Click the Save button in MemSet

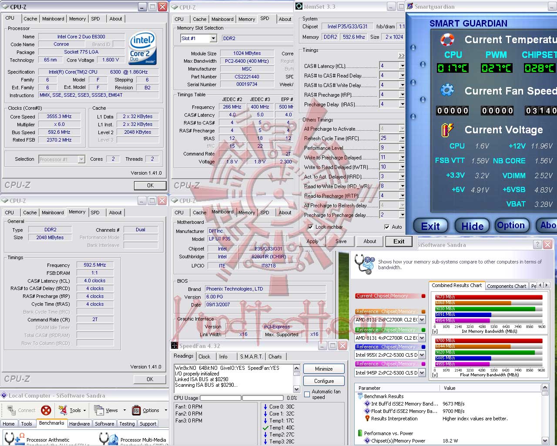[341, 241]
